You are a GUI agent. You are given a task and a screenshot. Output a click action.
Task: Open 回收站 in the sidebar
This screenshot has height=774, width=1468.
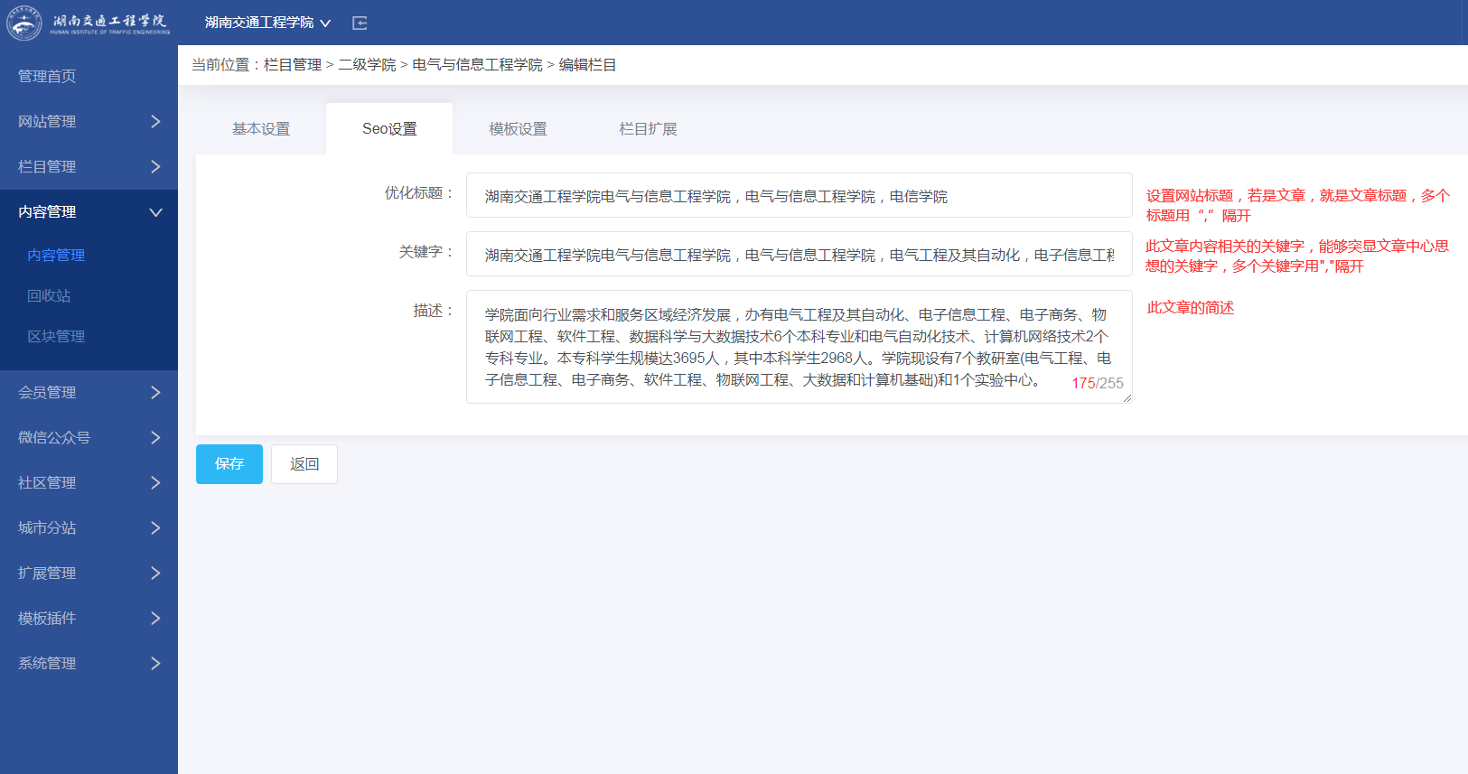point(49,296)
